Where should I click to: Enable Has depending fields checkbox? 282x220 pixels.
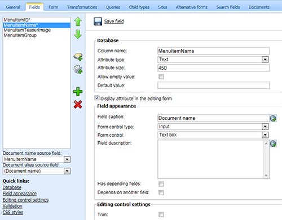coord(161,184)
